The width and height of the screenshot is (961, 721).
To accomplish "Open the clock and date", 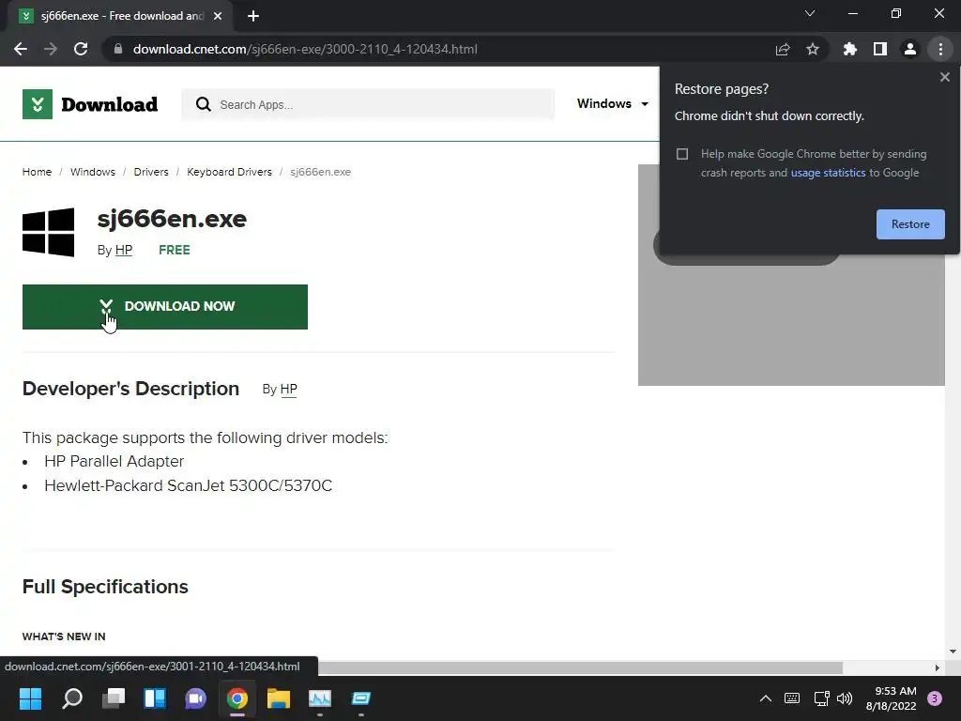I will point(892,698).
